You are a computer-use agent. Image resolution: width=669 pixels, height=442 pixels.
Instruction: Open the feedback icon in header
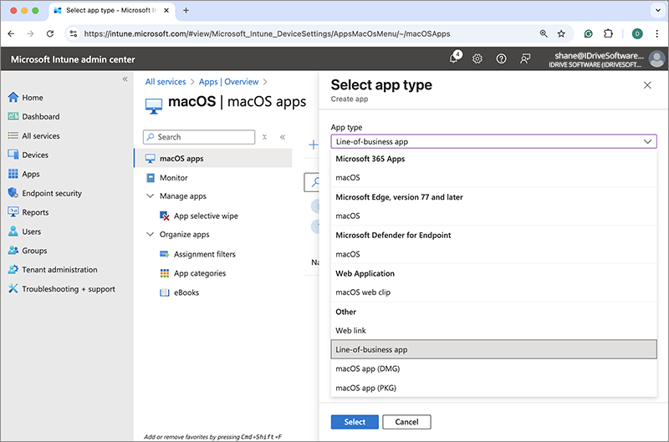click(525, 58)
